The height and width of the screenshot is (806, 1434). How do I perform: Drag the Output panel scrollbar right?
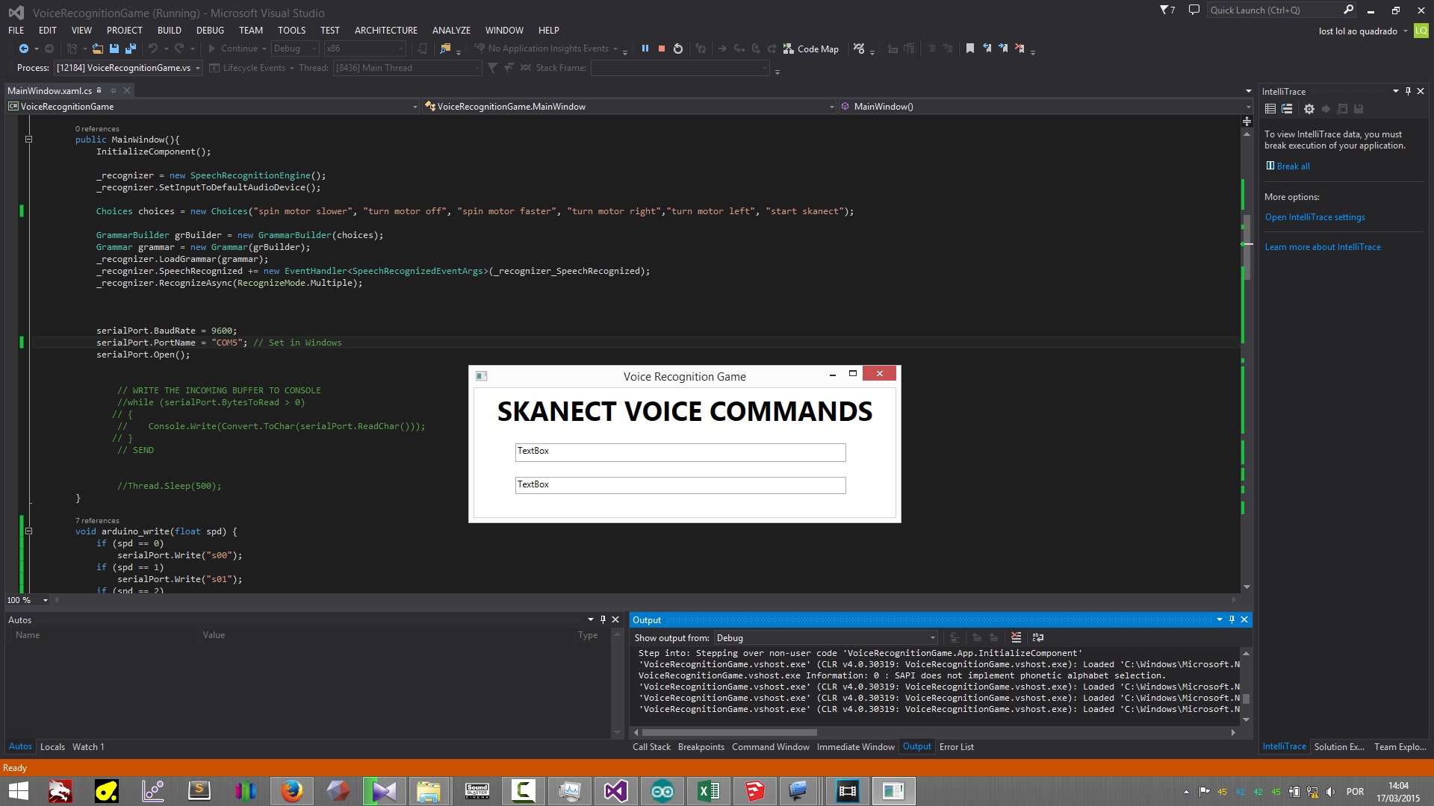click(1234, 732)
